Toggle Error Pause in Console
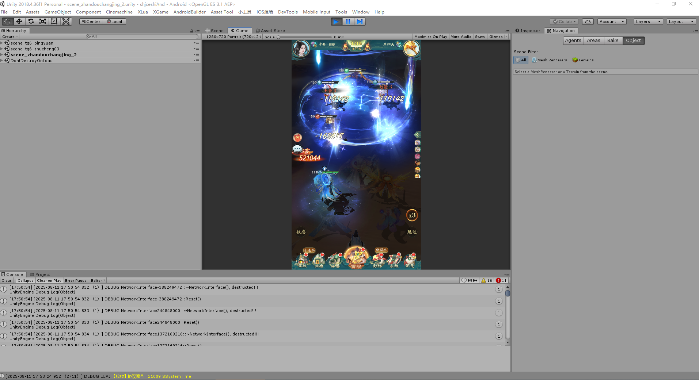The height and width of the screenshot is (380, 699). coord(76,280)
